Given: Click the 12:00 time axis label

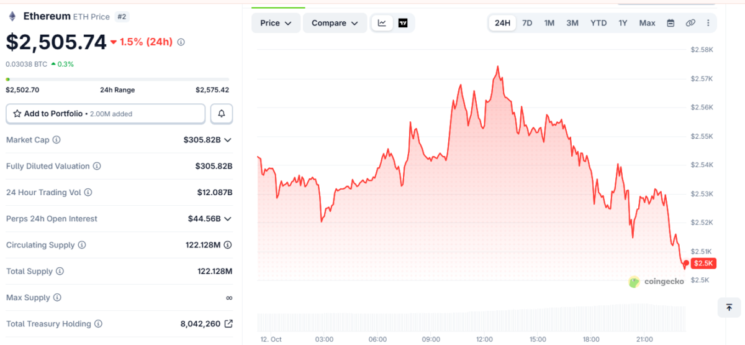Looking at the screenshot, I should pyautogui.click(x=484, y=339).
